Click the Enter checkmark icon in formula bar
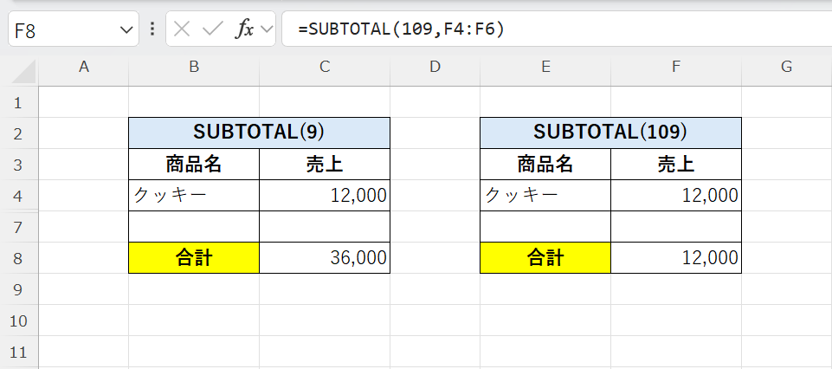Screen dimensions: 832x369 click(212, 29)
